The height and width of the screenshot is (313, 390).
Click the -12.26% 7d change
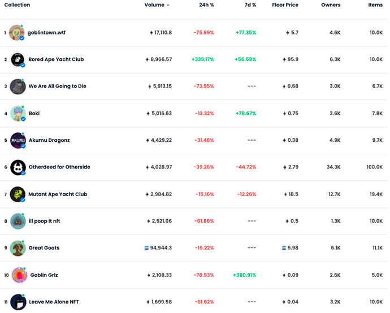pyautogui.click(x=246, y=194)
